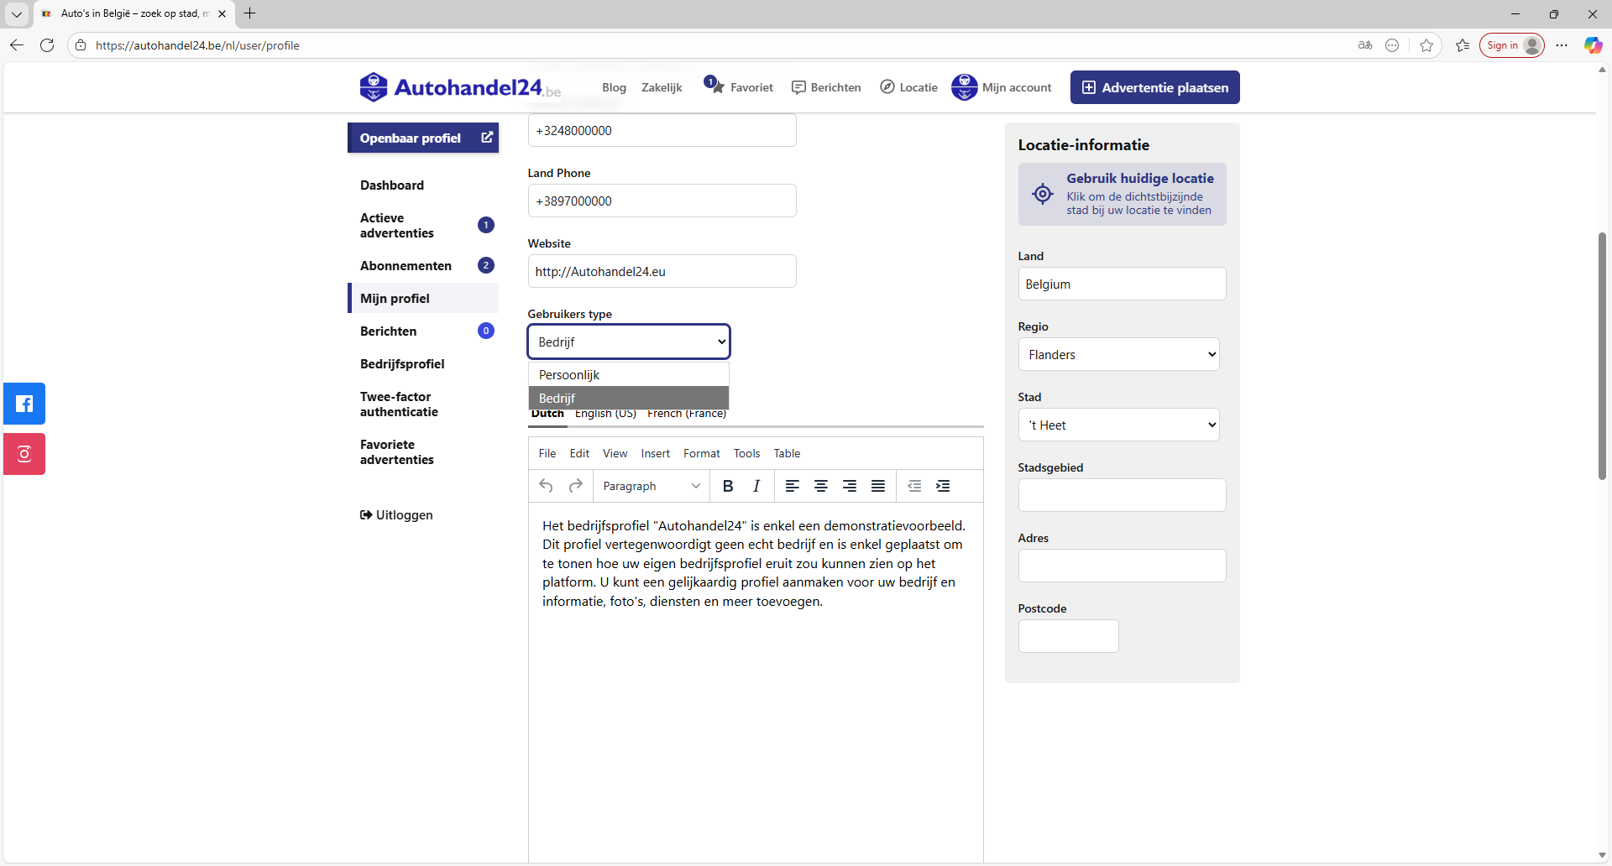Click the redo arrow in editor
1612x866 pixels.
(x=575, y=486)
